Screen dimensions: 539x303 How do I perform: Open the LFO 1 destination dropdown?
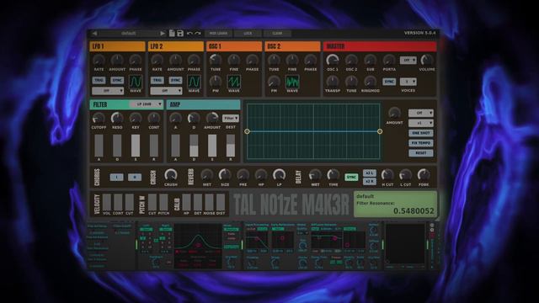[x=108, y=91]
